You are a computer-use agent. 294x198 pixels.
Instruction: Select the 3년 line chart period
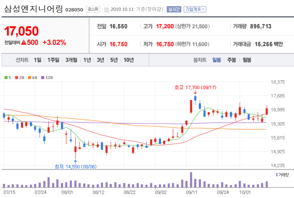[101, 60]
